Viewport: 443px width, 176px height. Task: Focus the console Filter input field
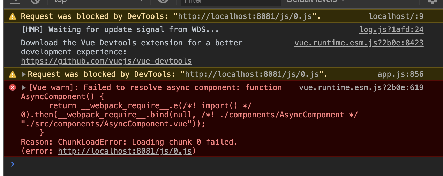(x=231, y=1)
